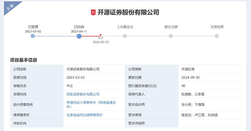Click the red 首 badge icon beside company title
This screenshot has height=131, width=251.
93,12
